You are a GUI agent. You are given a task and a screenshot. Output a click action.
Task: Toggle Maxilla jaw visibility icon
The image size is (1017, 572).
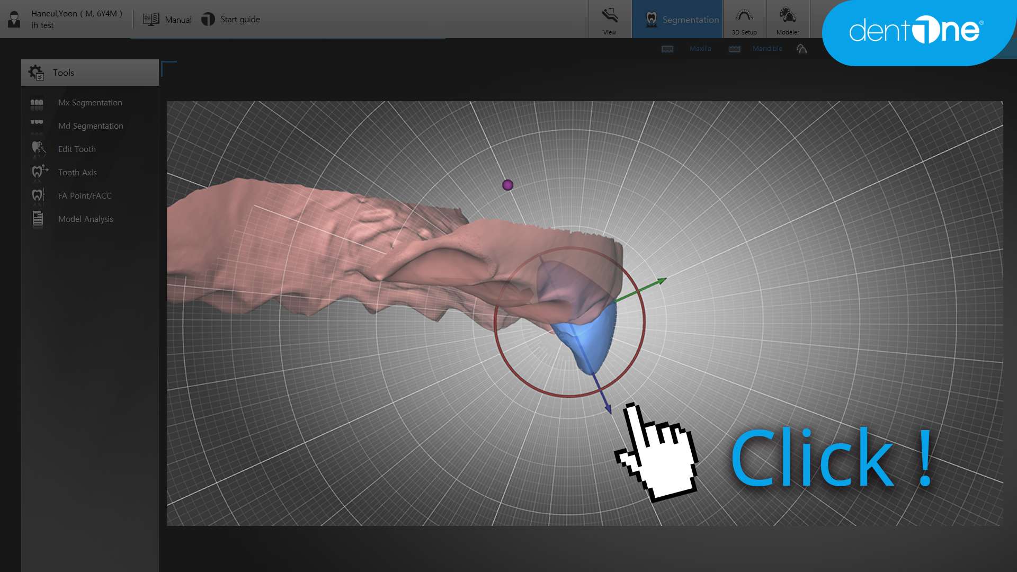[667, 49]
